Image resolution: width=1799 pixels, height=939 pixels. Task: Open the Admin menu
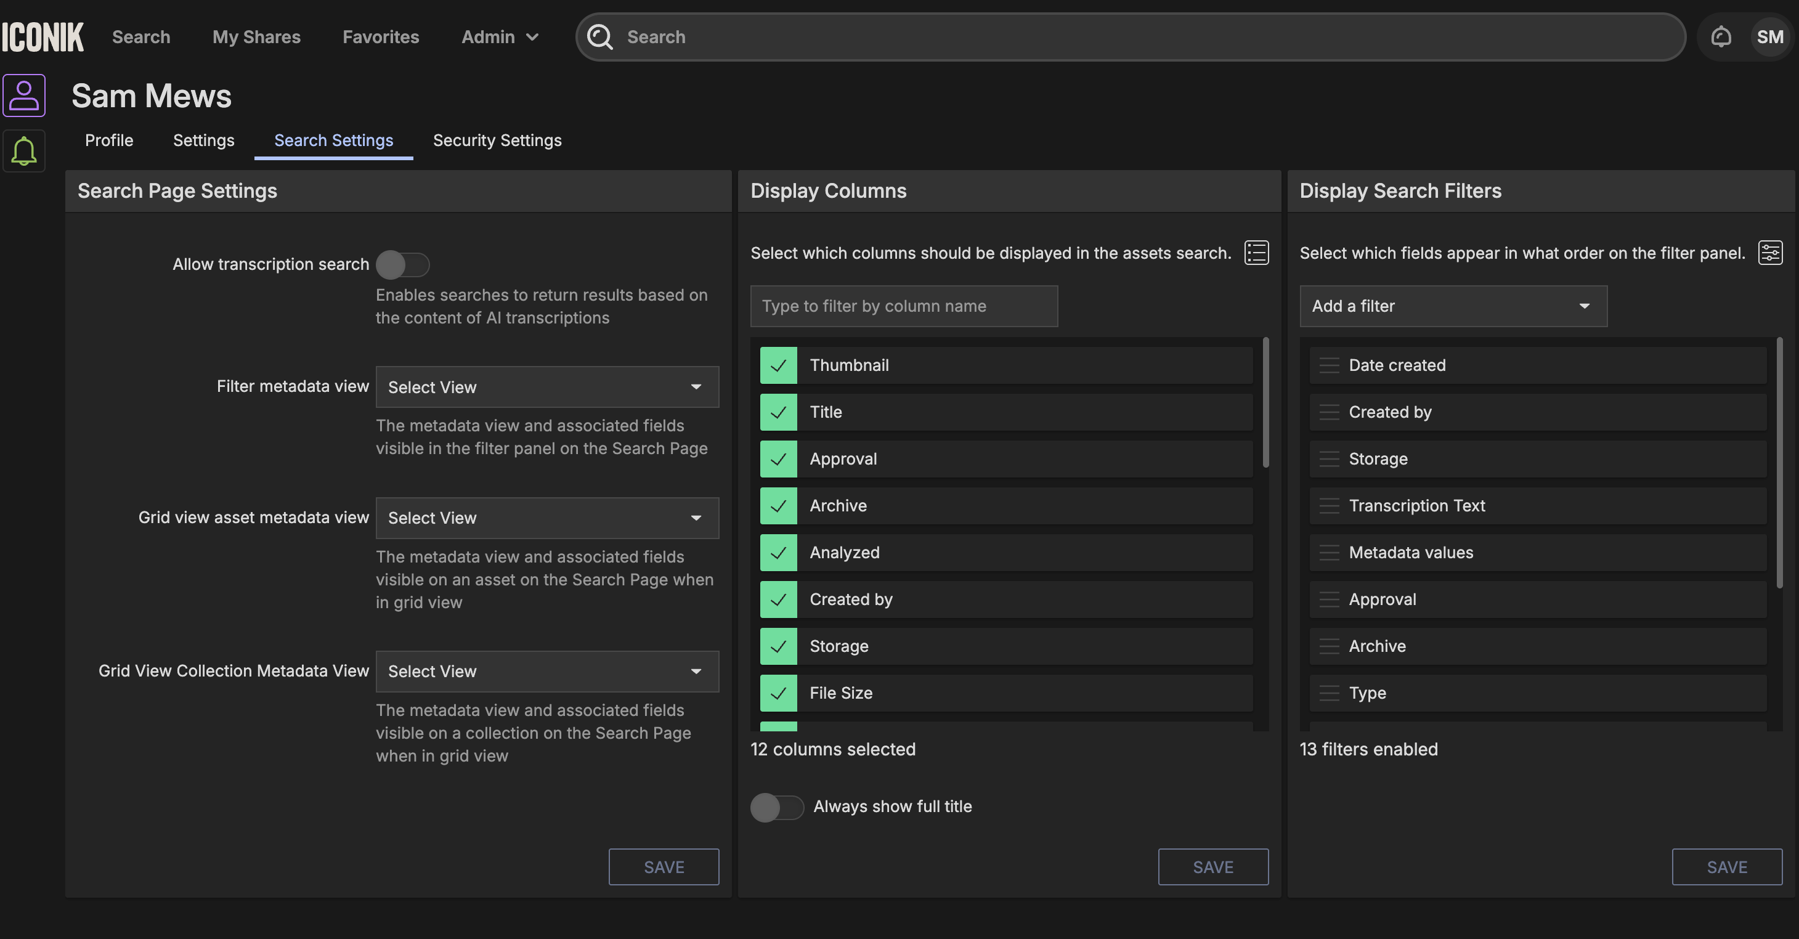pyautogui.click(x=499, y=37)
